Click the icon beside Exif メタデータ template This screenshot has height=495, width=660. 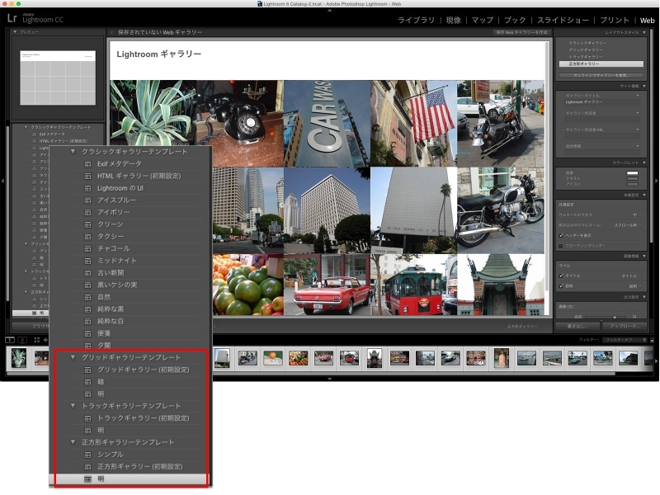88,164
